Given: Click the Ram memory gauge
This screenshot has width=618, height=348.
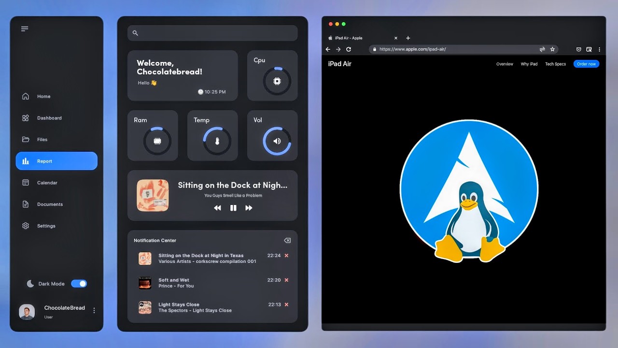Looking at the screenshot, I should [x=157, y=141].
